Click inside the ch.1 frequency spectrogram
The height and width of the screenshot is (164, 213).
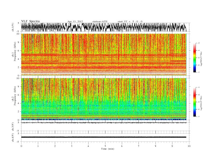pos(104,55)
